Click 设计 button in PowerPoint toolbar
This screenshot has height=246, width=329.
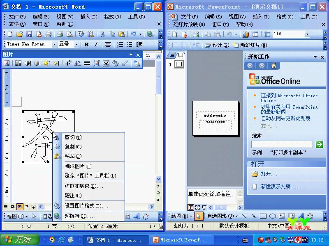coord(217,45)
